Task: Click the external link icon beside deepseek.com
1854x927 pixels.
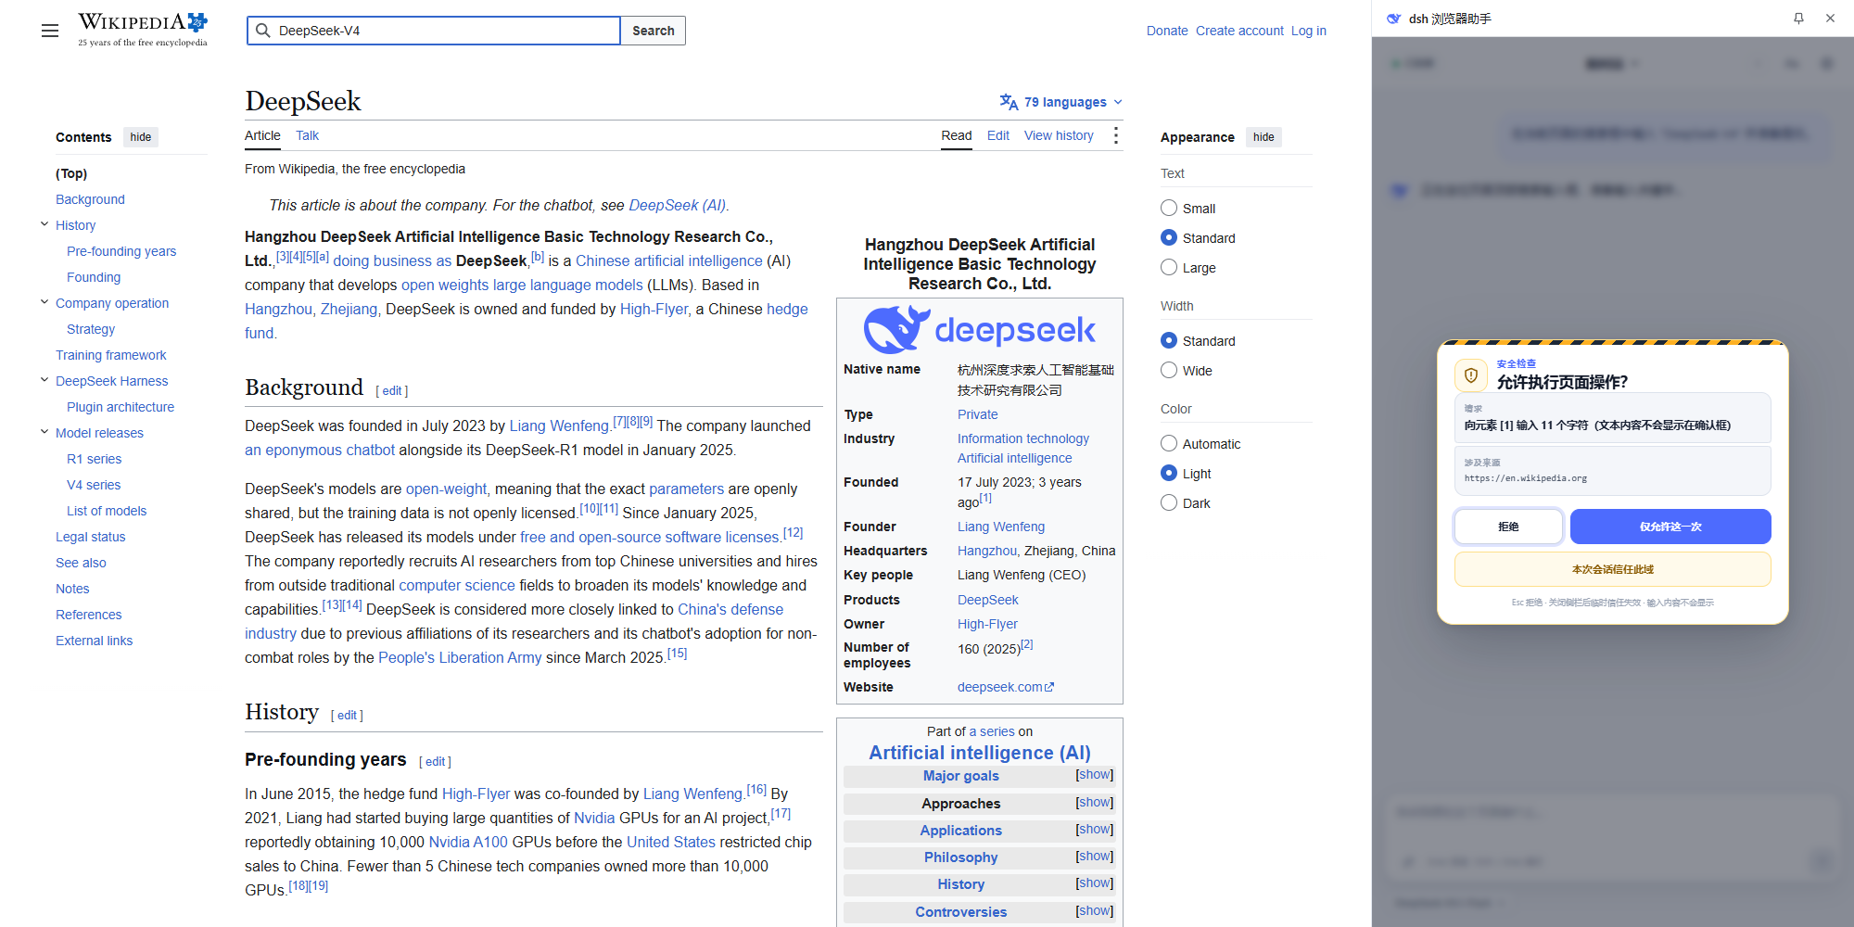Action: coord(1049,688)
